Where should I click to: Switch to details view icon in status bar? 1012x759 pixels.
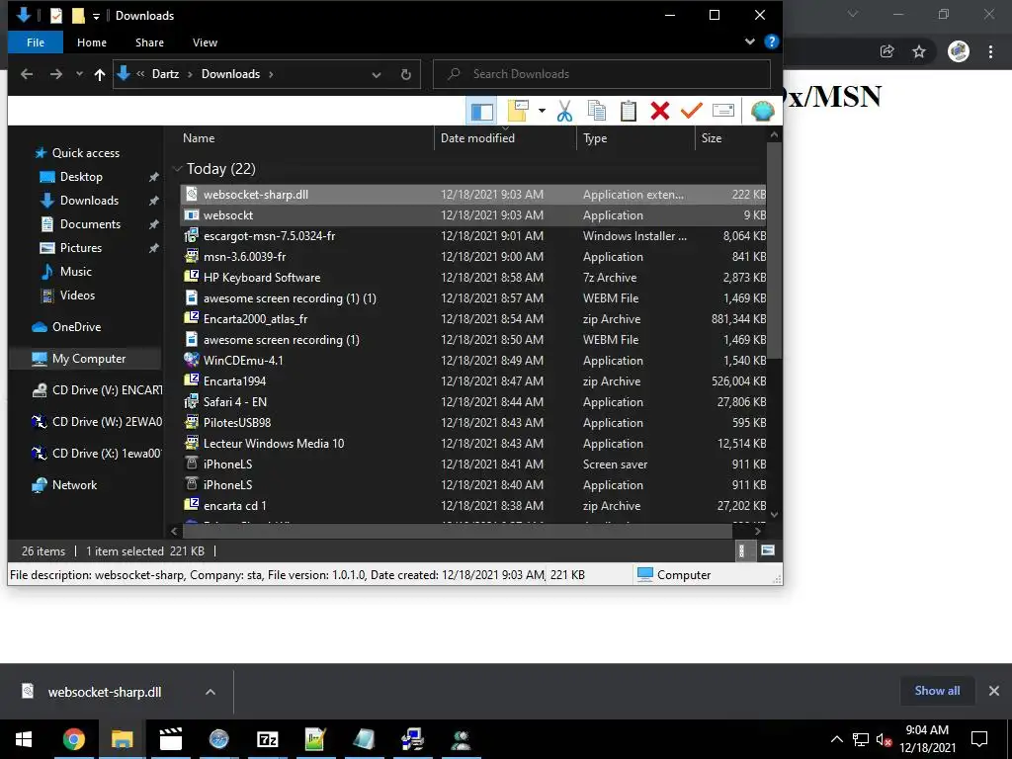(x=742, y=550)
